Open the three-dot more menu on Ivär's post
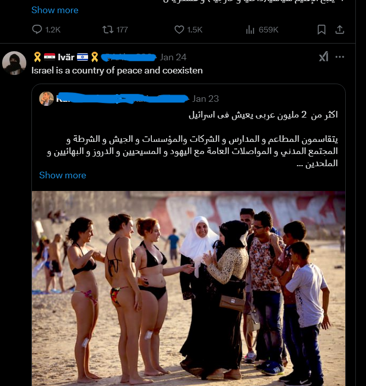366x386 pixels. [340, 57]
